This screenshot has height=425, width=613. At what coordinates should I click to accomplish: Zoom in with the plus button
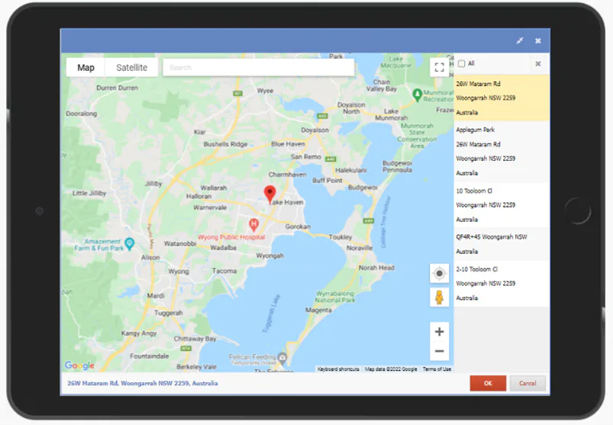point(439,332)
